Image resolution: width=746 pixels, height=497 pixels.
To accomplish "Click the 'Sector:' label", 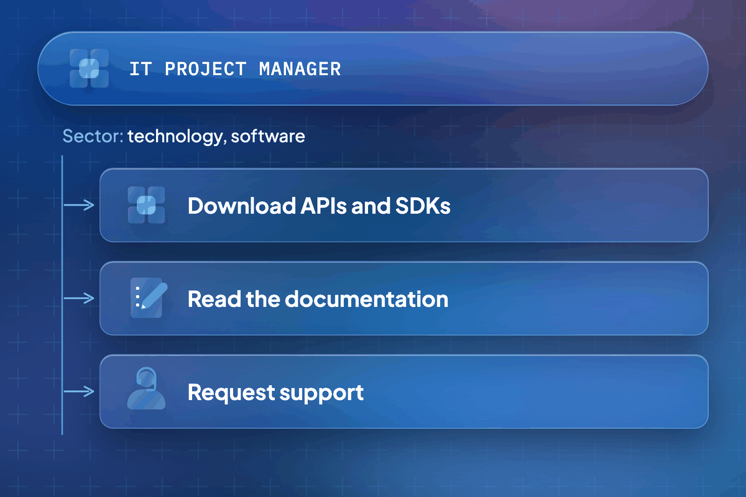I will (93, 136).
